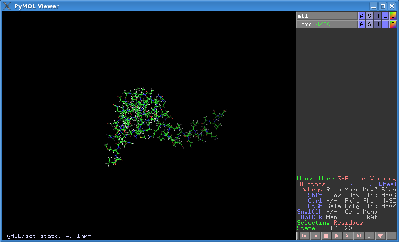Toggle fullscreen with the F button
399x242 pixels.
391,236
